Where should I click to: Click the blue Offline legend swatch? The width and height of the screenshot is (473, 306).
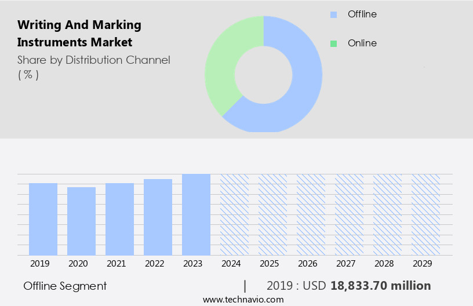(x=333, y=14)
